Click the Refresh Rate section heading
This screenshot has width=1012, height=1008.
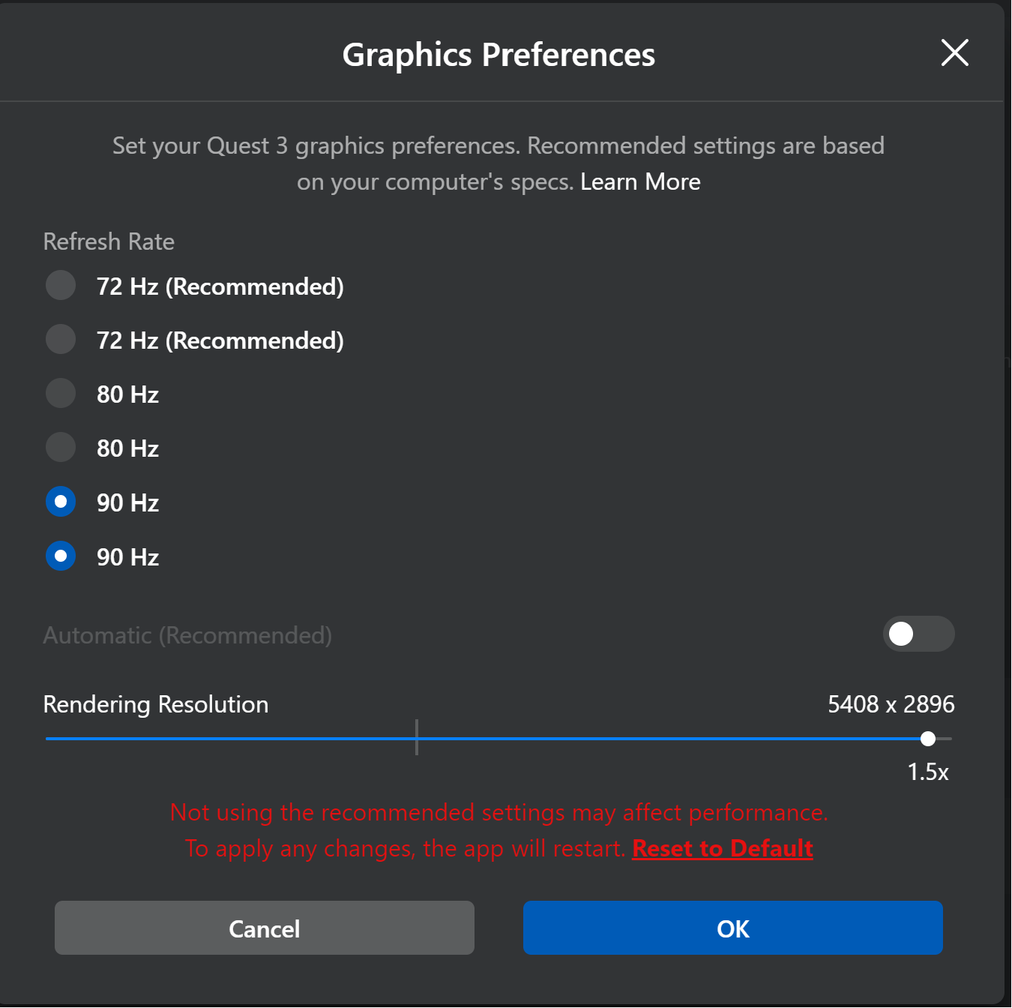(x=109, y=241)
